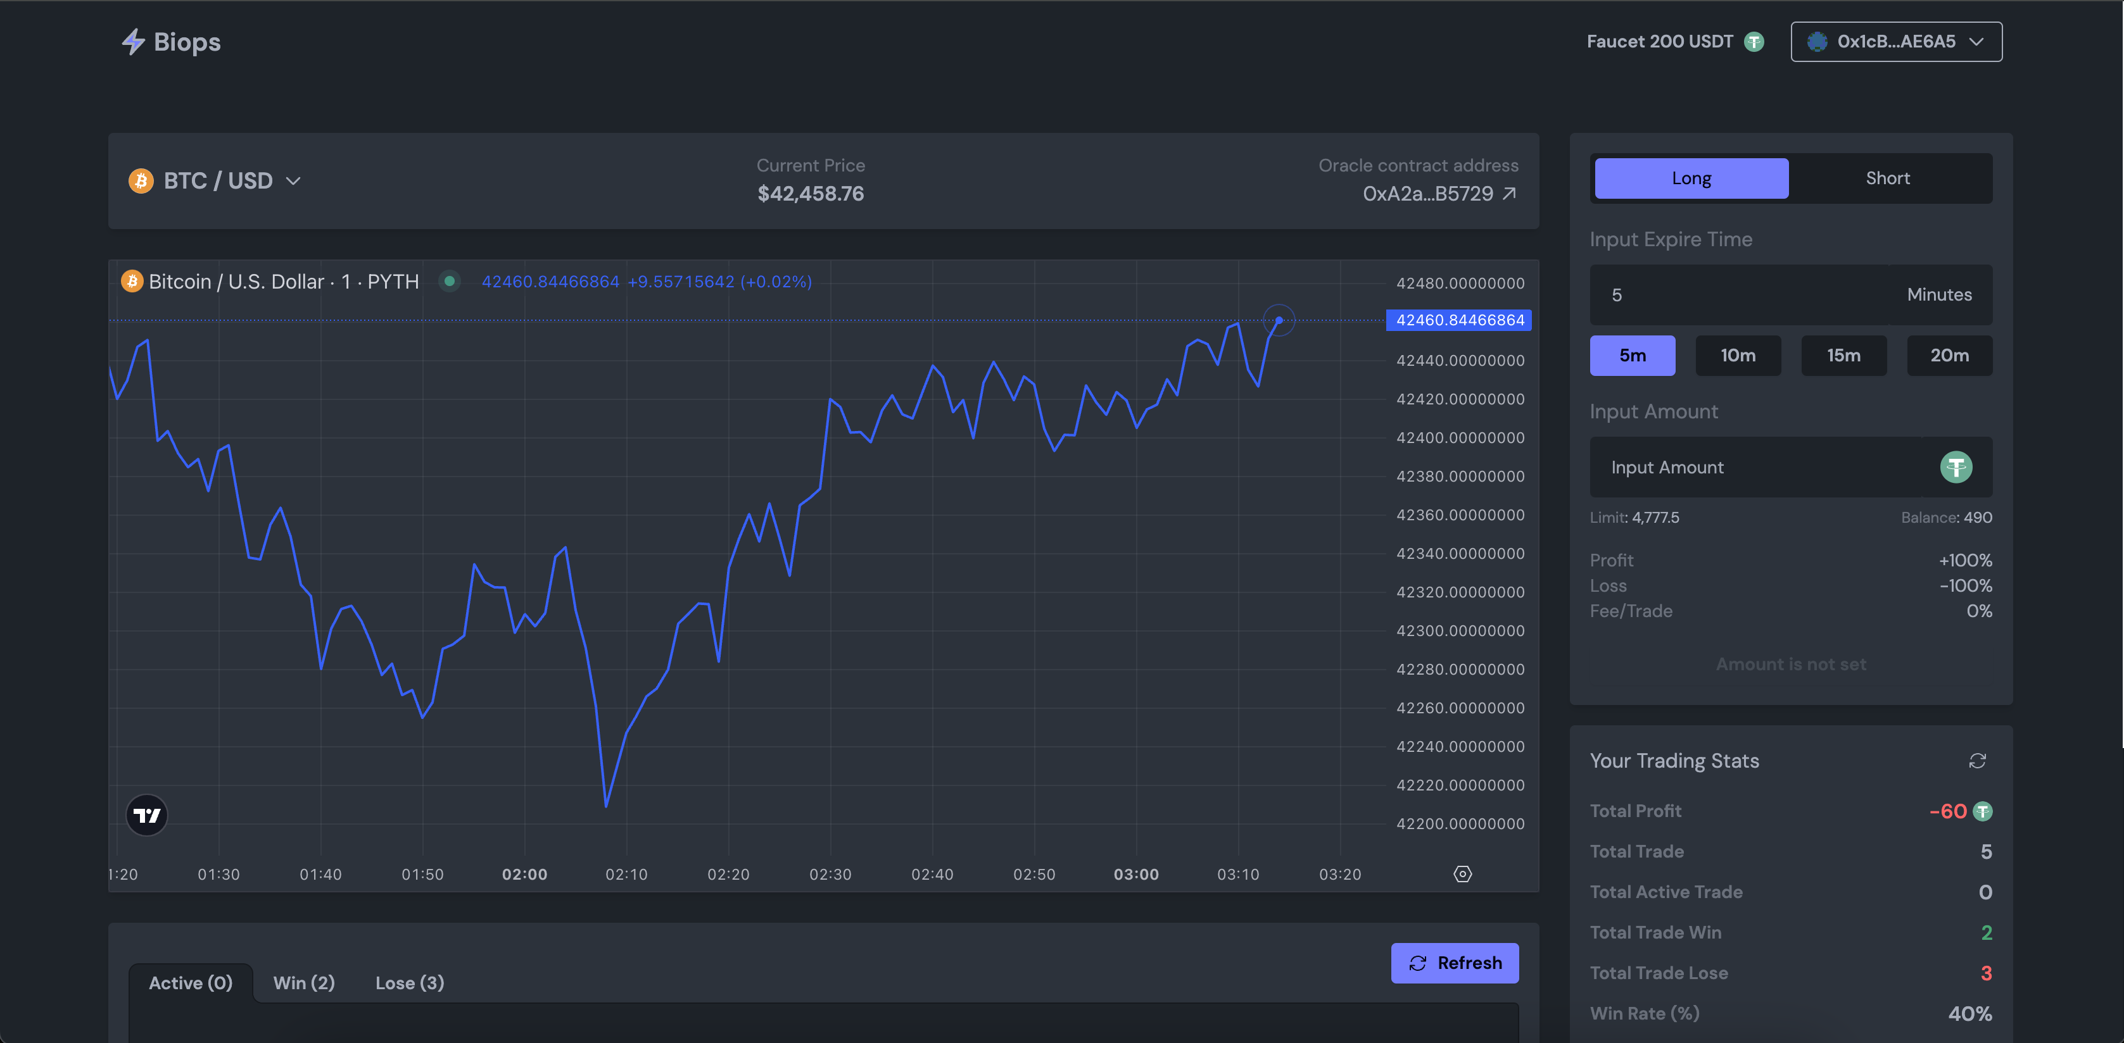Refresh trading stats with circular arrow icon
Screen dimensions: 2124x1043
coord(1977,761)
